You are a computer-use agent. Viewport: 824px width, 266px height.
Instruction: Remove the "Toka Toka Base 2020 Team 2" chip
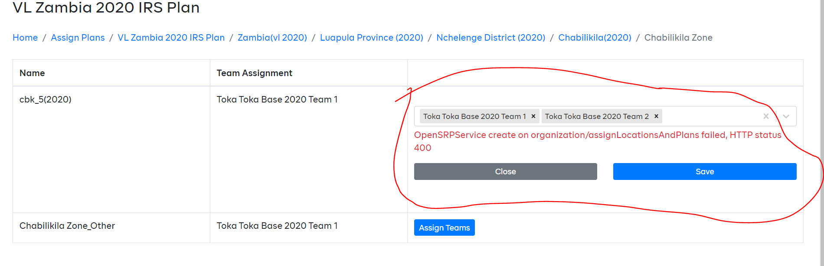click(x=656, y=116)
